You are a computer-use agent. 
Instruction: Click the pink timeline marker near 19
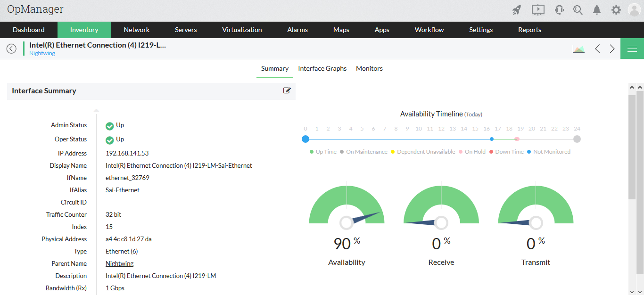click(517, 139)
